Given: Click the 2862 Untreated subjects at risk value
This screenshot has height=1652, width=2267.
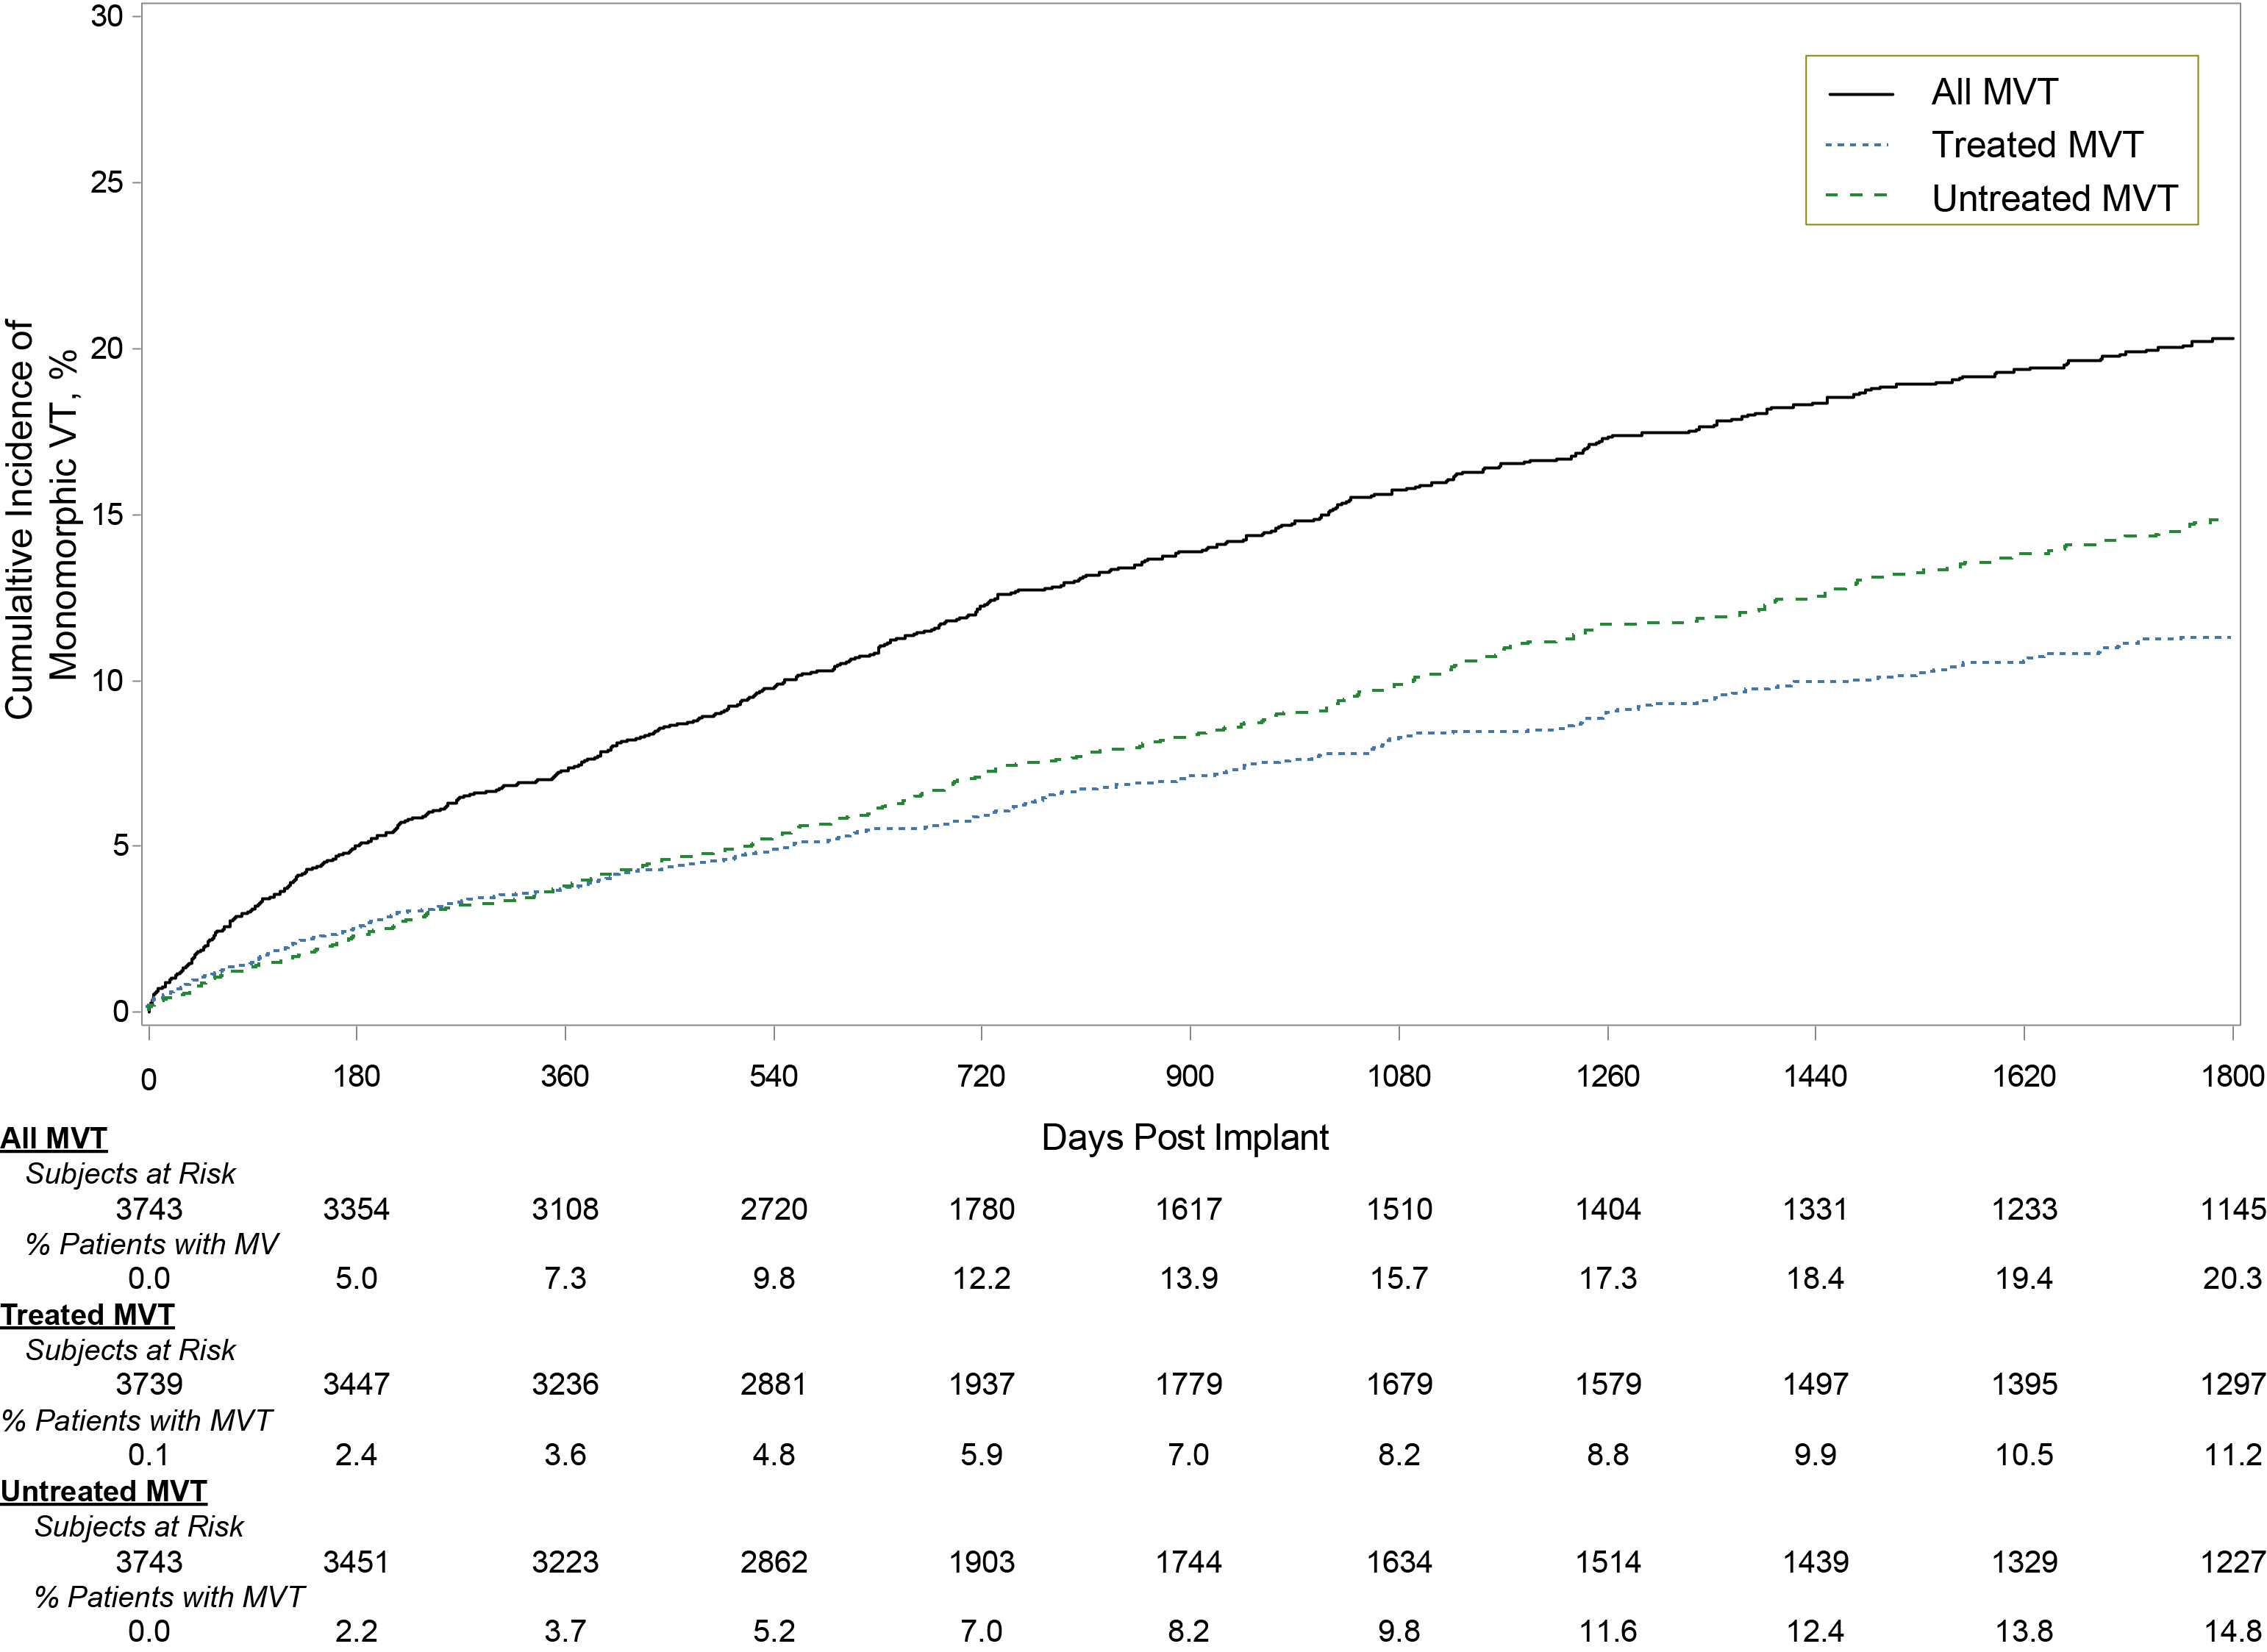Looking at the screenshot, I should click(774, 1562).
